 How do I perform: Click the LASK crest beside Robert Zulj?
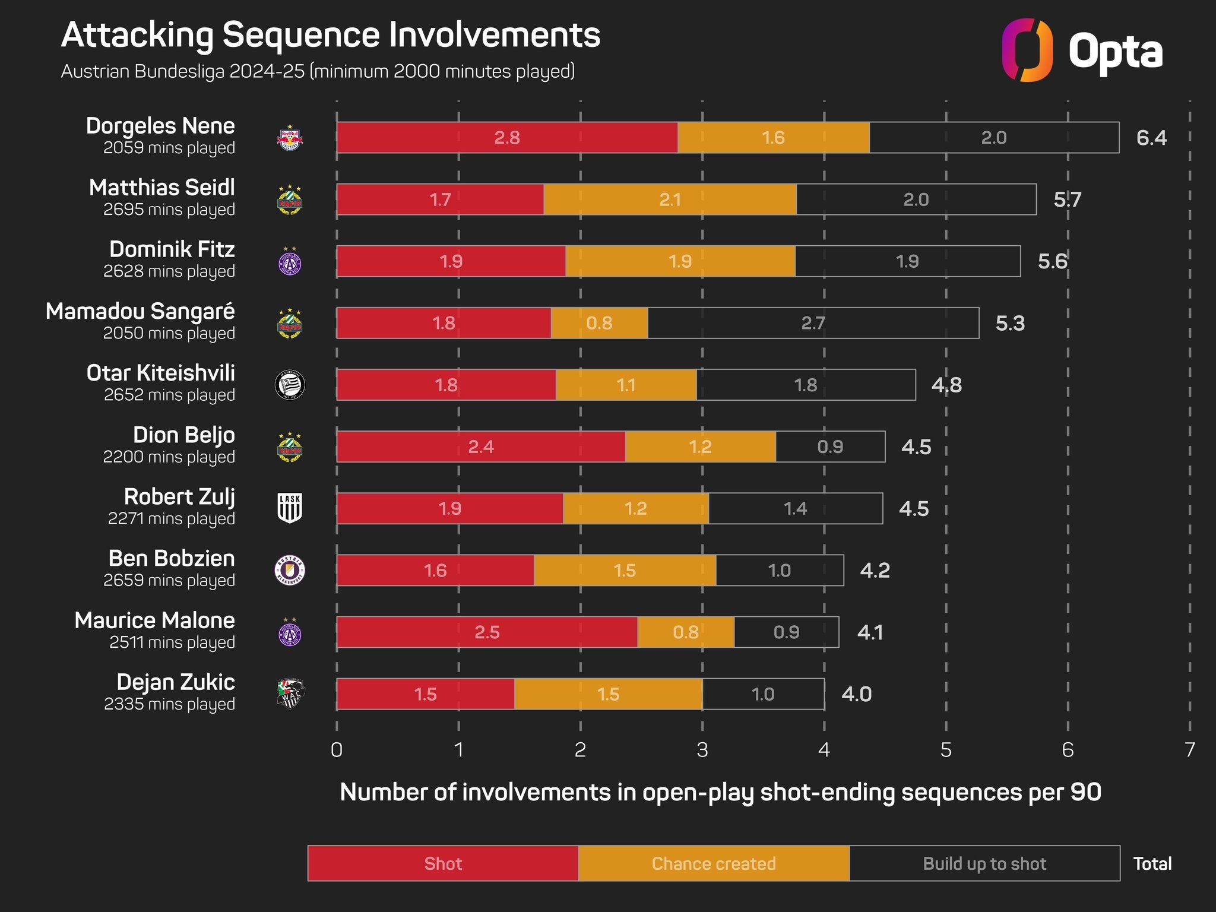tap(290, 508)
